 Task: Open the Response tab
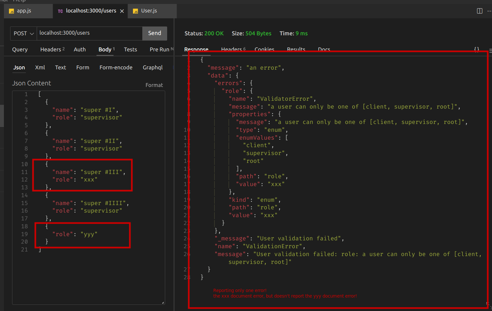point(196,49)
